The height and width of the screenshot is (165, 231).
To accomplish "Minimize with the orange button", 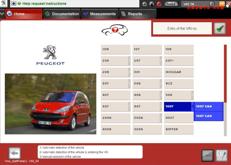I will point(222,4).
